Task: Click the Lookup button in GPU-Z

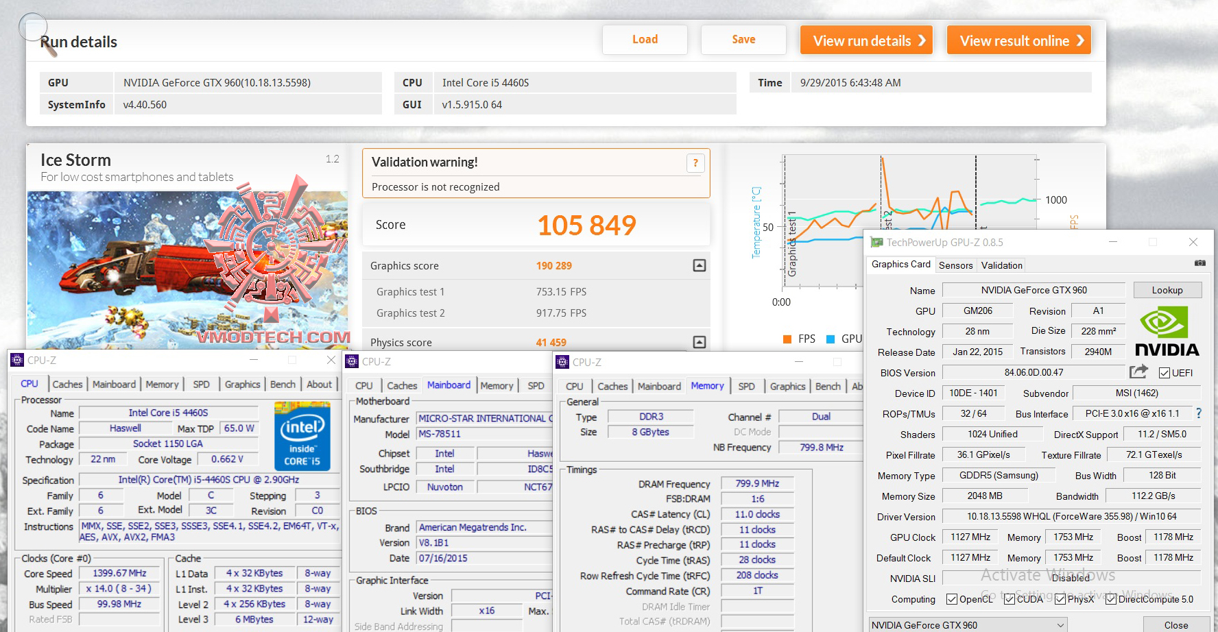Action: (x=1167, y=290)
